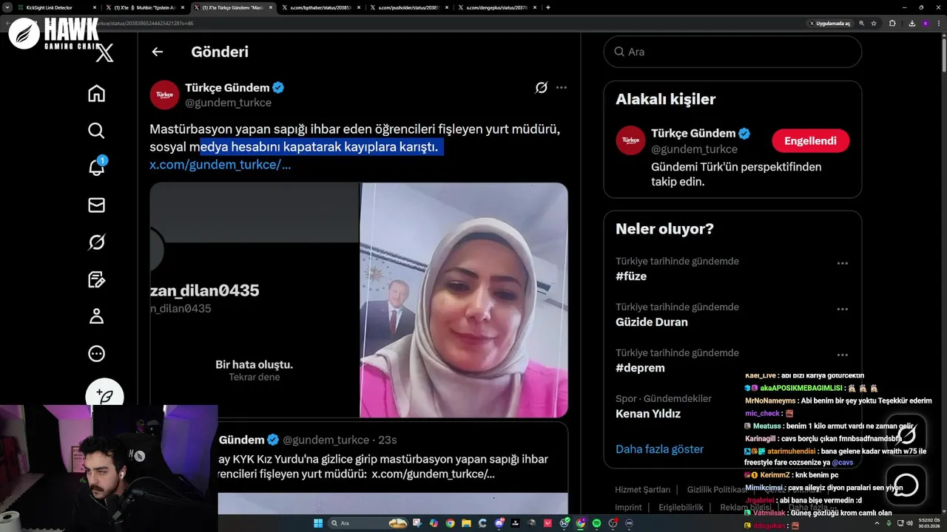Follow the x.com/gundem_turkce link in post
This screenshot has width=947, height=532.
coord(220,164)
